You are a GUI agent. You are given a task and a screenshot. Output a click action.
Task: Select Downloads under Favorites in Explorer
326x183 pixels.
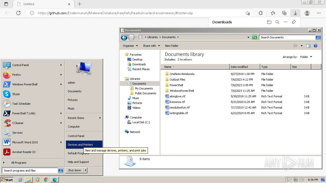coord(139,64)
